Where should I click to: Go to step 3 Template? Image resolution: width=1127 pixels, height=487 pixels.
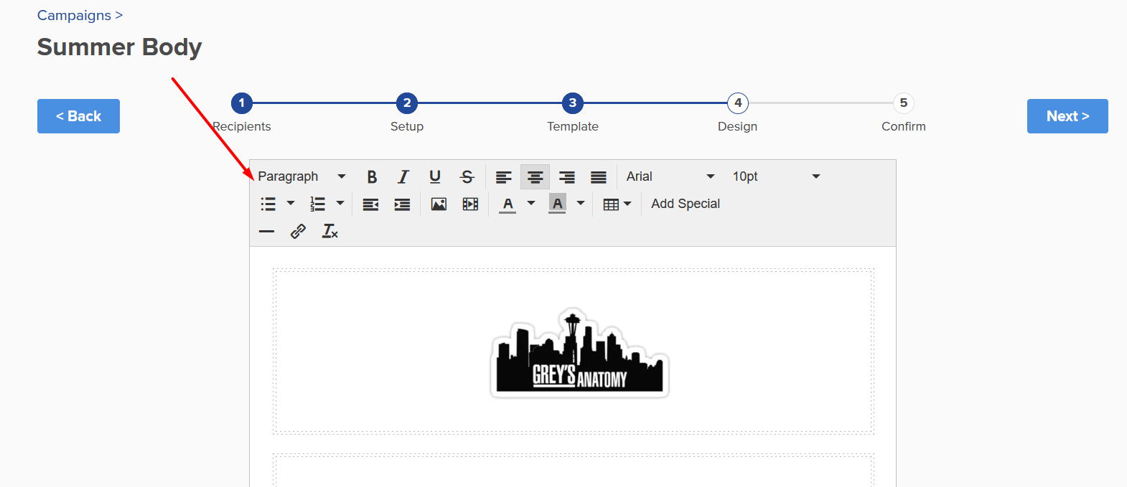coord(573,103)
